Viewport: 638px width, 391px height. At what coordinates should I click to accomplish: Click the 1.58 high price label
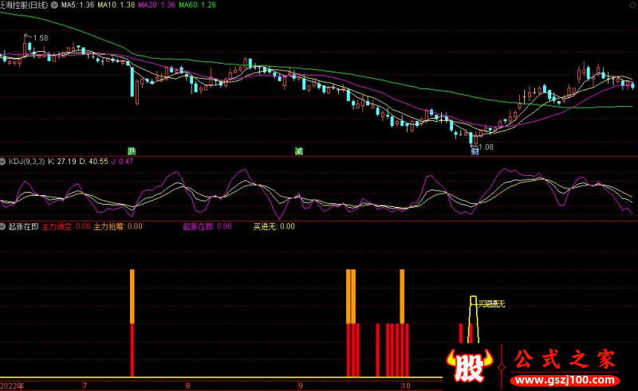(41, 38)
